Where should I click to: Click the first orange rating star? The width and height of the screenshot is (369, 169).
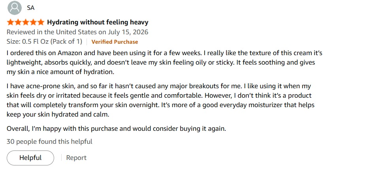pyautogui.click(x=11, y=22)
